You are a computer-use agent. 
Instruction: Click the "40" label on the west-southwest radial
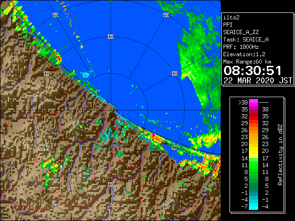[47, 147]
